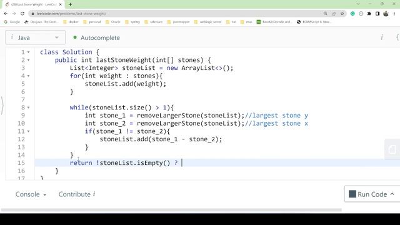Reload the LeetCode page
The image size is (400, 225).
pyautogui.click(x=22, y=14)
